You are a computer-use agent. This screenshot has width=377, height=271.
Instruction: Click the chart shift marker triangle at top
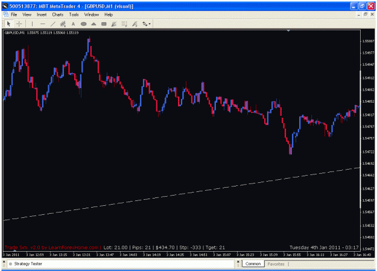tap(288, 31)
